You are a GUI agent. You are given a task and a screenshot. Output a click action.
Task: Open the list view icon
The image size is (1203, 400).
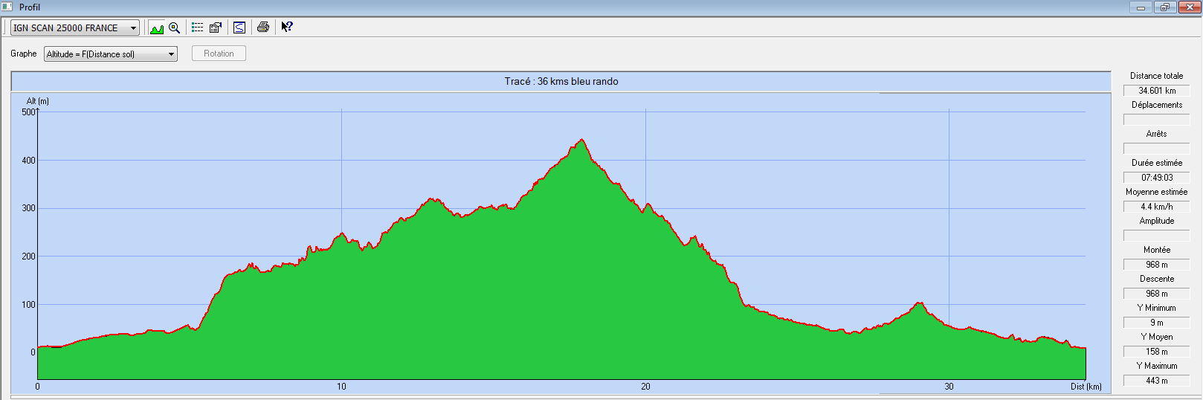click(x=197, y=28)
